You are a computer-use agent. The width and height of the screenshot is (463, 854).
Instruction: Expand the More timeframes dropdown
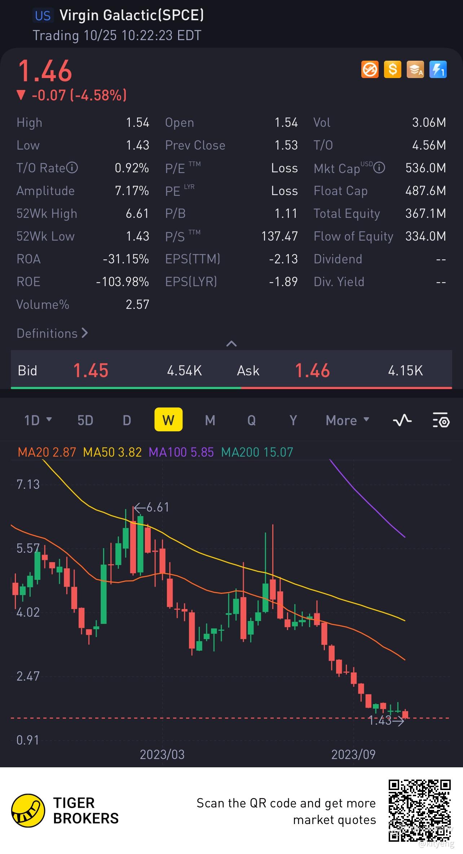coord(347,420)
